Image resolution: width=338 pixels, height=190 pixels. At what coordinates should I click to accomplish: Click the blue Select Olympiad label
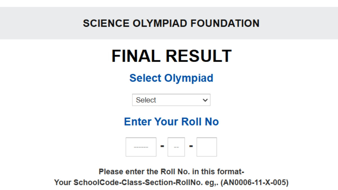171,78
